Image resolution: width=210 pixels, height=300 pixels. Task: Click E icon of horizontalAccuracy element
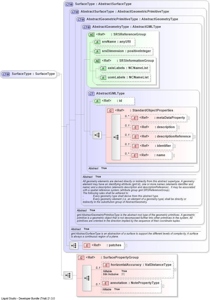[x=106, y=265]
